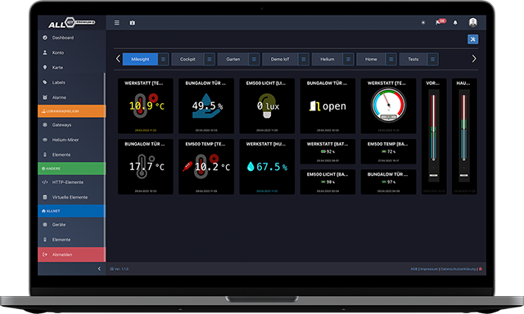The width and height of the screenshot is (524, 314).
Task: Click the blue ALLNET section header
Action: pos(72,211)
